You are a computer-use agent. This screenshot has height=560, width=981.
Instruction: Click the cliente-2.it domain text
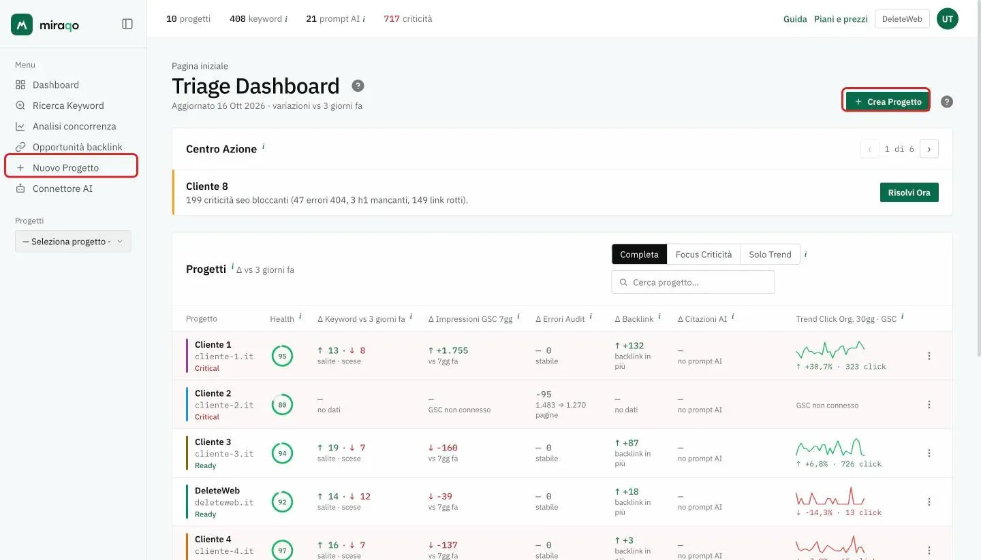(x=224, y=405)
